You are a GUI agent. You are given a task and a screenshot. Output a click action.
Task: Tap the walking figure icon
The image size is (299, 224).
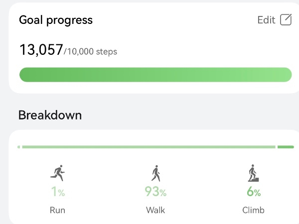point(155,173)
